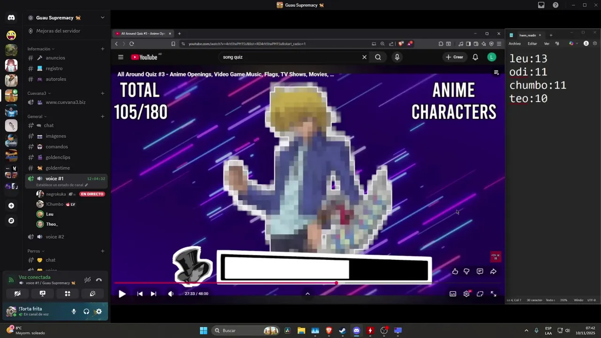The image size is (601, 338).
Task: Open the playlist queue icon above video
Action: (496, 73)
